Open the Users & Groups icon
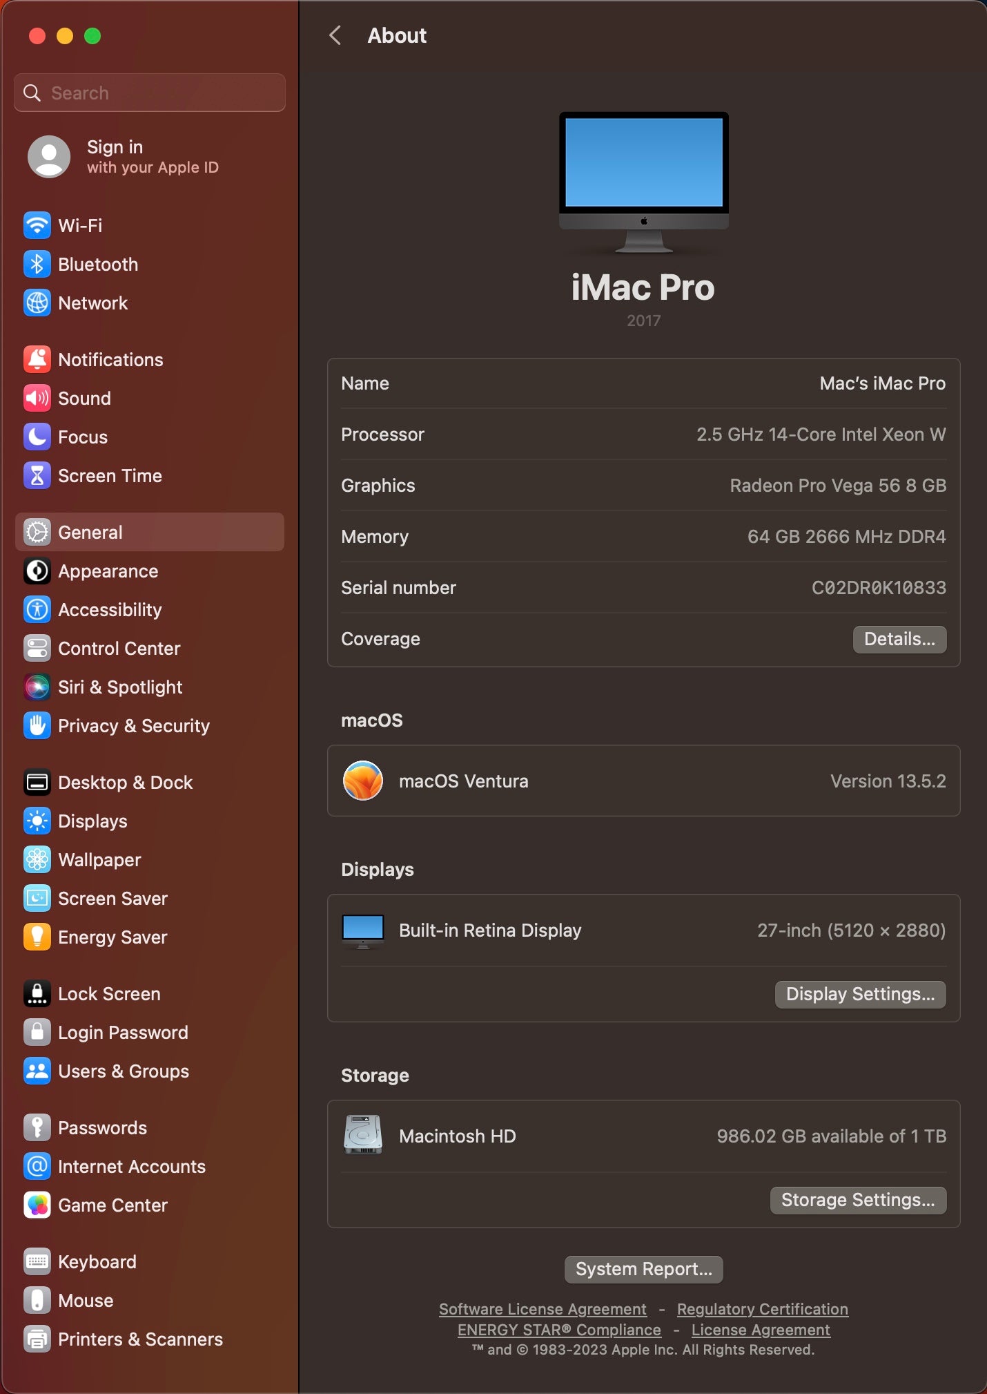The width and height of the screenshot is (987, 1394). [37, 1071]
